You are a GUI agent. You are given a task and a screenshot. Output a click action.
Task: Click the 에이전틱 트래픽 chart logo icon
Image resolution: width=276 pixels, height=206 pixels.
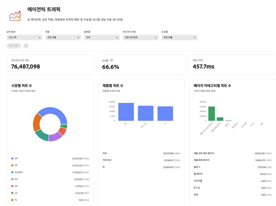[15, 16]
